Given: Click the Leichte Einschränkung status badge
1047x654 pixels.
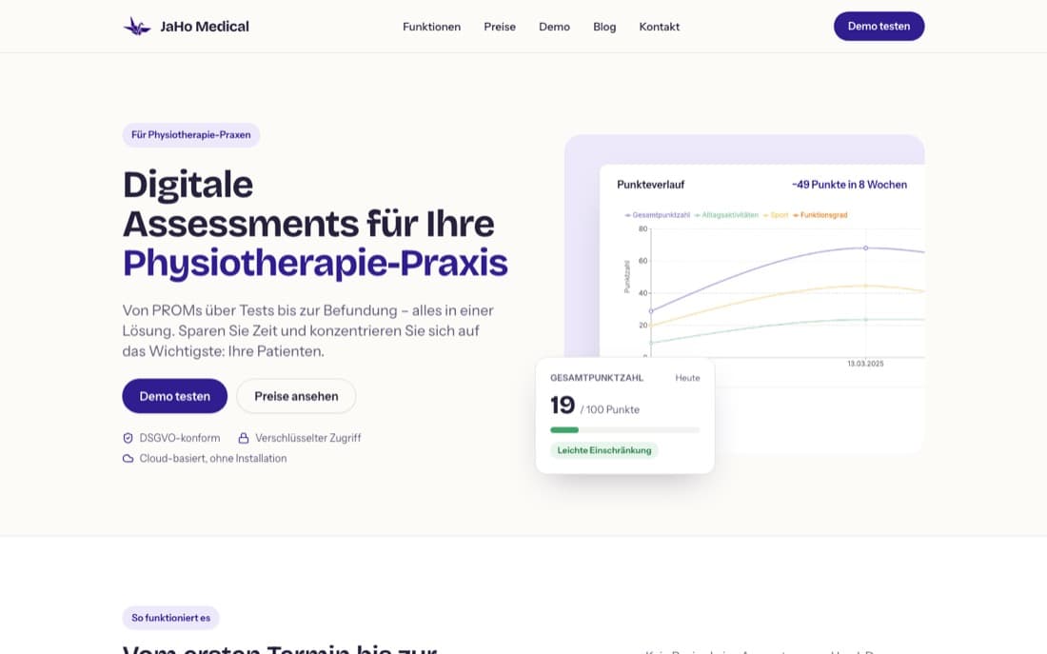Looking at the screenshot, I should [604, 450].
